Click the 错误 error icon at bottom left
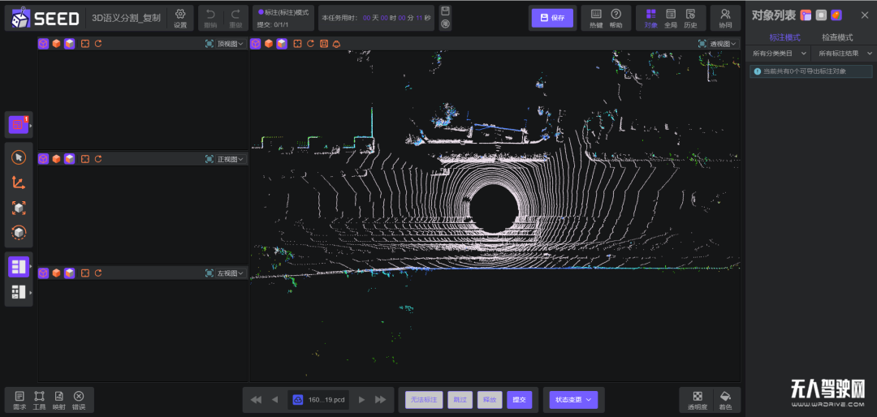Screen dimensions: 877x417 [79, 400]
